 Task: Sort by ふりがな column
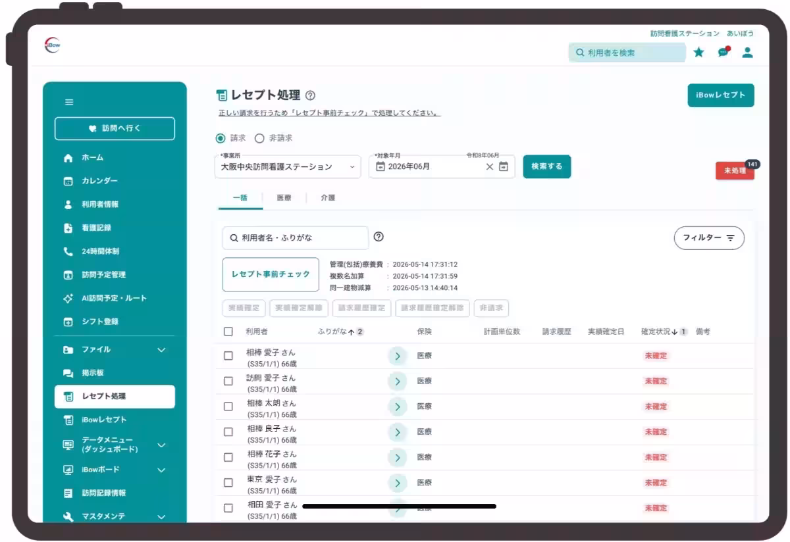(340, 332)
